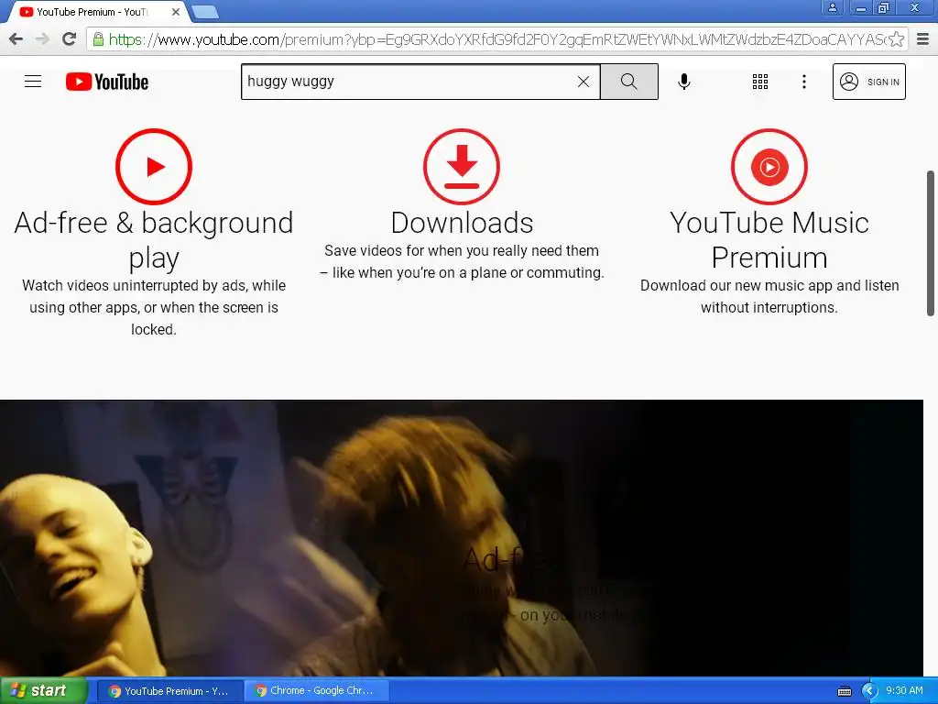Open the Windows start menu

[44, 691]
